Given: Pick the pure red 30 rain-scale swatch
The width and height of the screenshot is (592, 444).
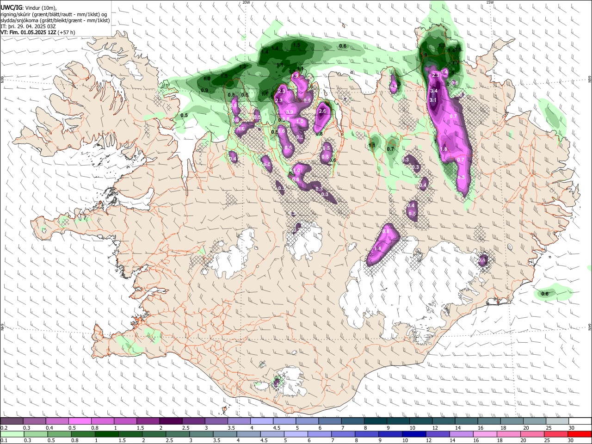Looking at the screenshot, I should (x=579, y=434).
